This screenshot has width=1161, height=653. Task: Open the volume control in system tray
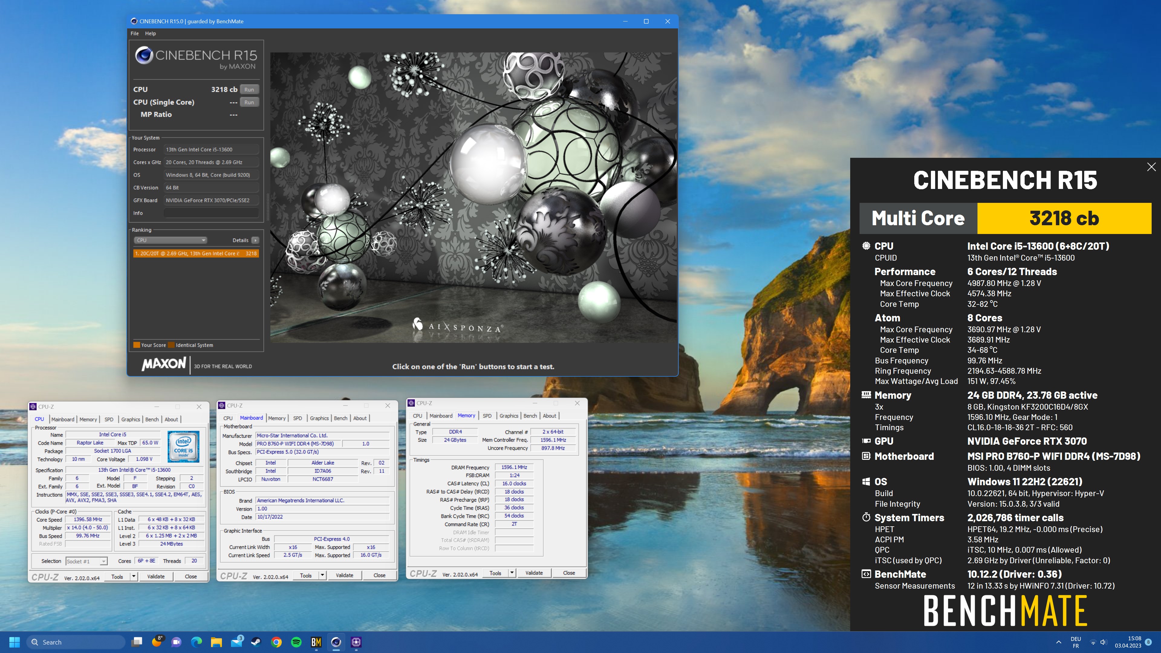click(1103, 642)
